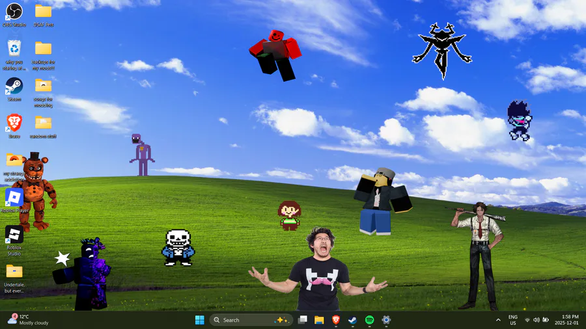Viewport: 586px width, 329px height.
Task: Open File Explorer from the taskbar
Action: (319, 320)
